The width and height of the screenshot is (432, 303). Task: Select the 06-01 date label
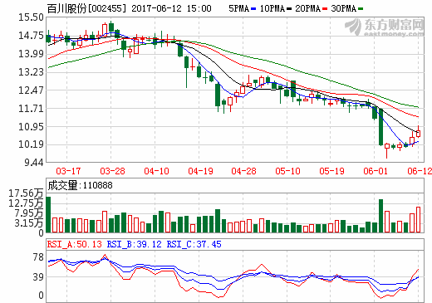tap(376, 171)
